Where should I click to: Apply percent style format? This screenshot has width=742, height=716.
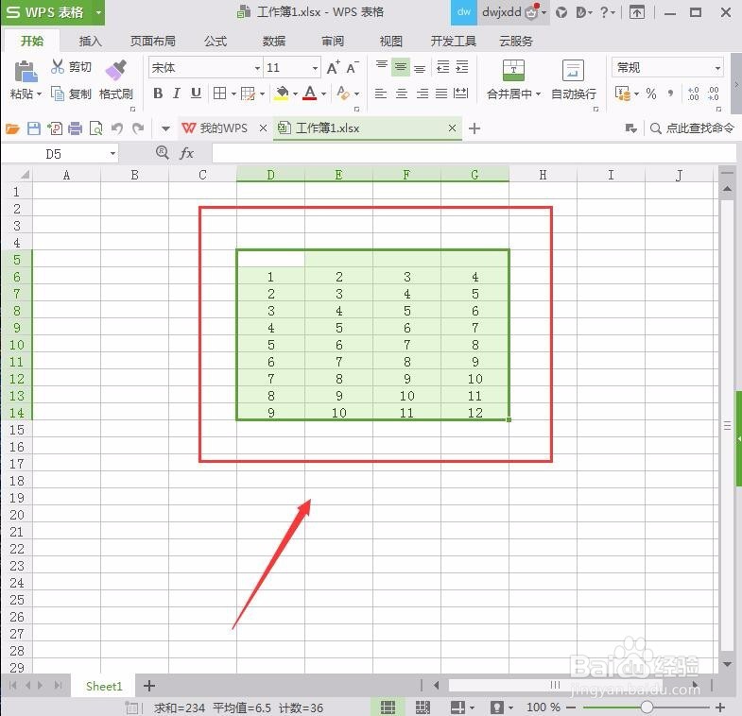point(651,94)
